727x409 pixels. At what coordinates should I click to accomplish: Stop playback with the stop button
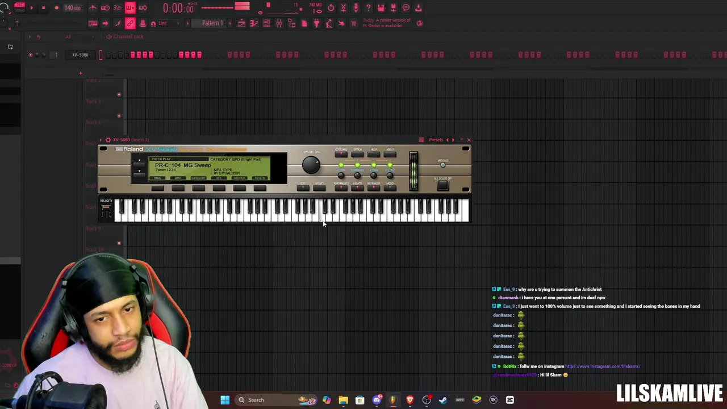[x=43, y=8]
